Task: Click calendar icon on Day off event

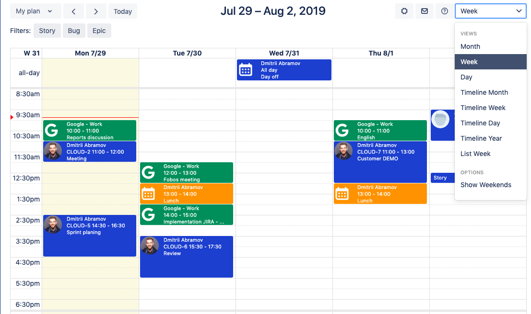Action: point(246,70)
